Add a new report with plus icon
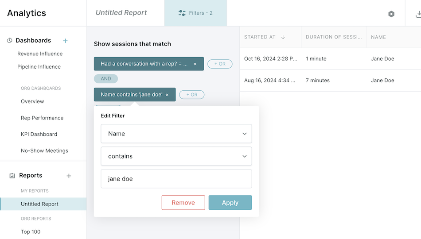 69,176
